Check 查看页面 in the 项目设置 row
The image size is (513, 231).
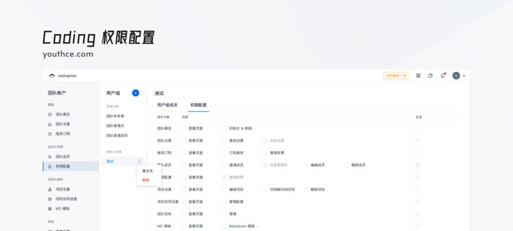(x=184, y=189)
